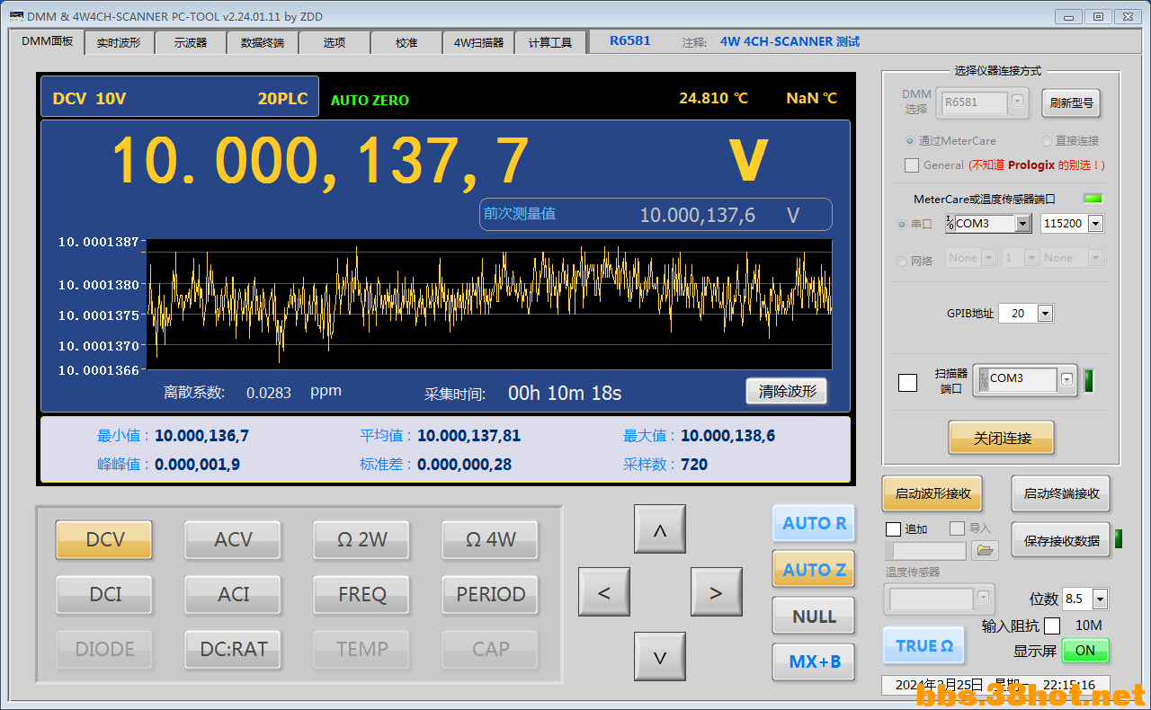1151x710 pixels.
Task: Select the 网络 network radio button
Action: pyautogui.click(x=902, y=261)
